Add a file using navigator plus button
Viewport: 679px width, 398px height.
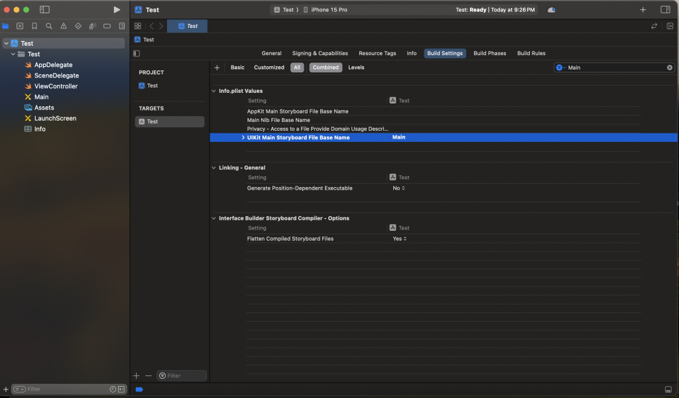click(5, 389)
